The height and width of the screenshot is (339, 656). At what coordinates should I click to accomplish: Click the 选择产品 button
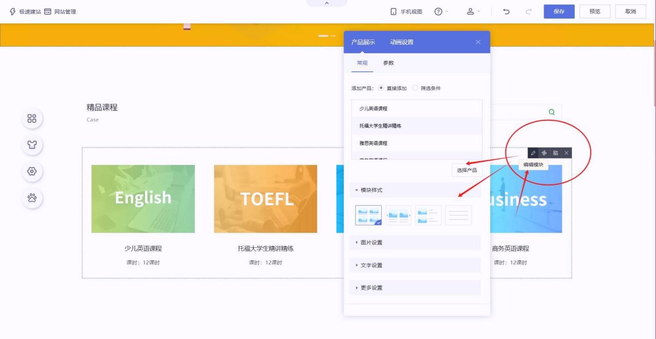(x=466, y=170)
